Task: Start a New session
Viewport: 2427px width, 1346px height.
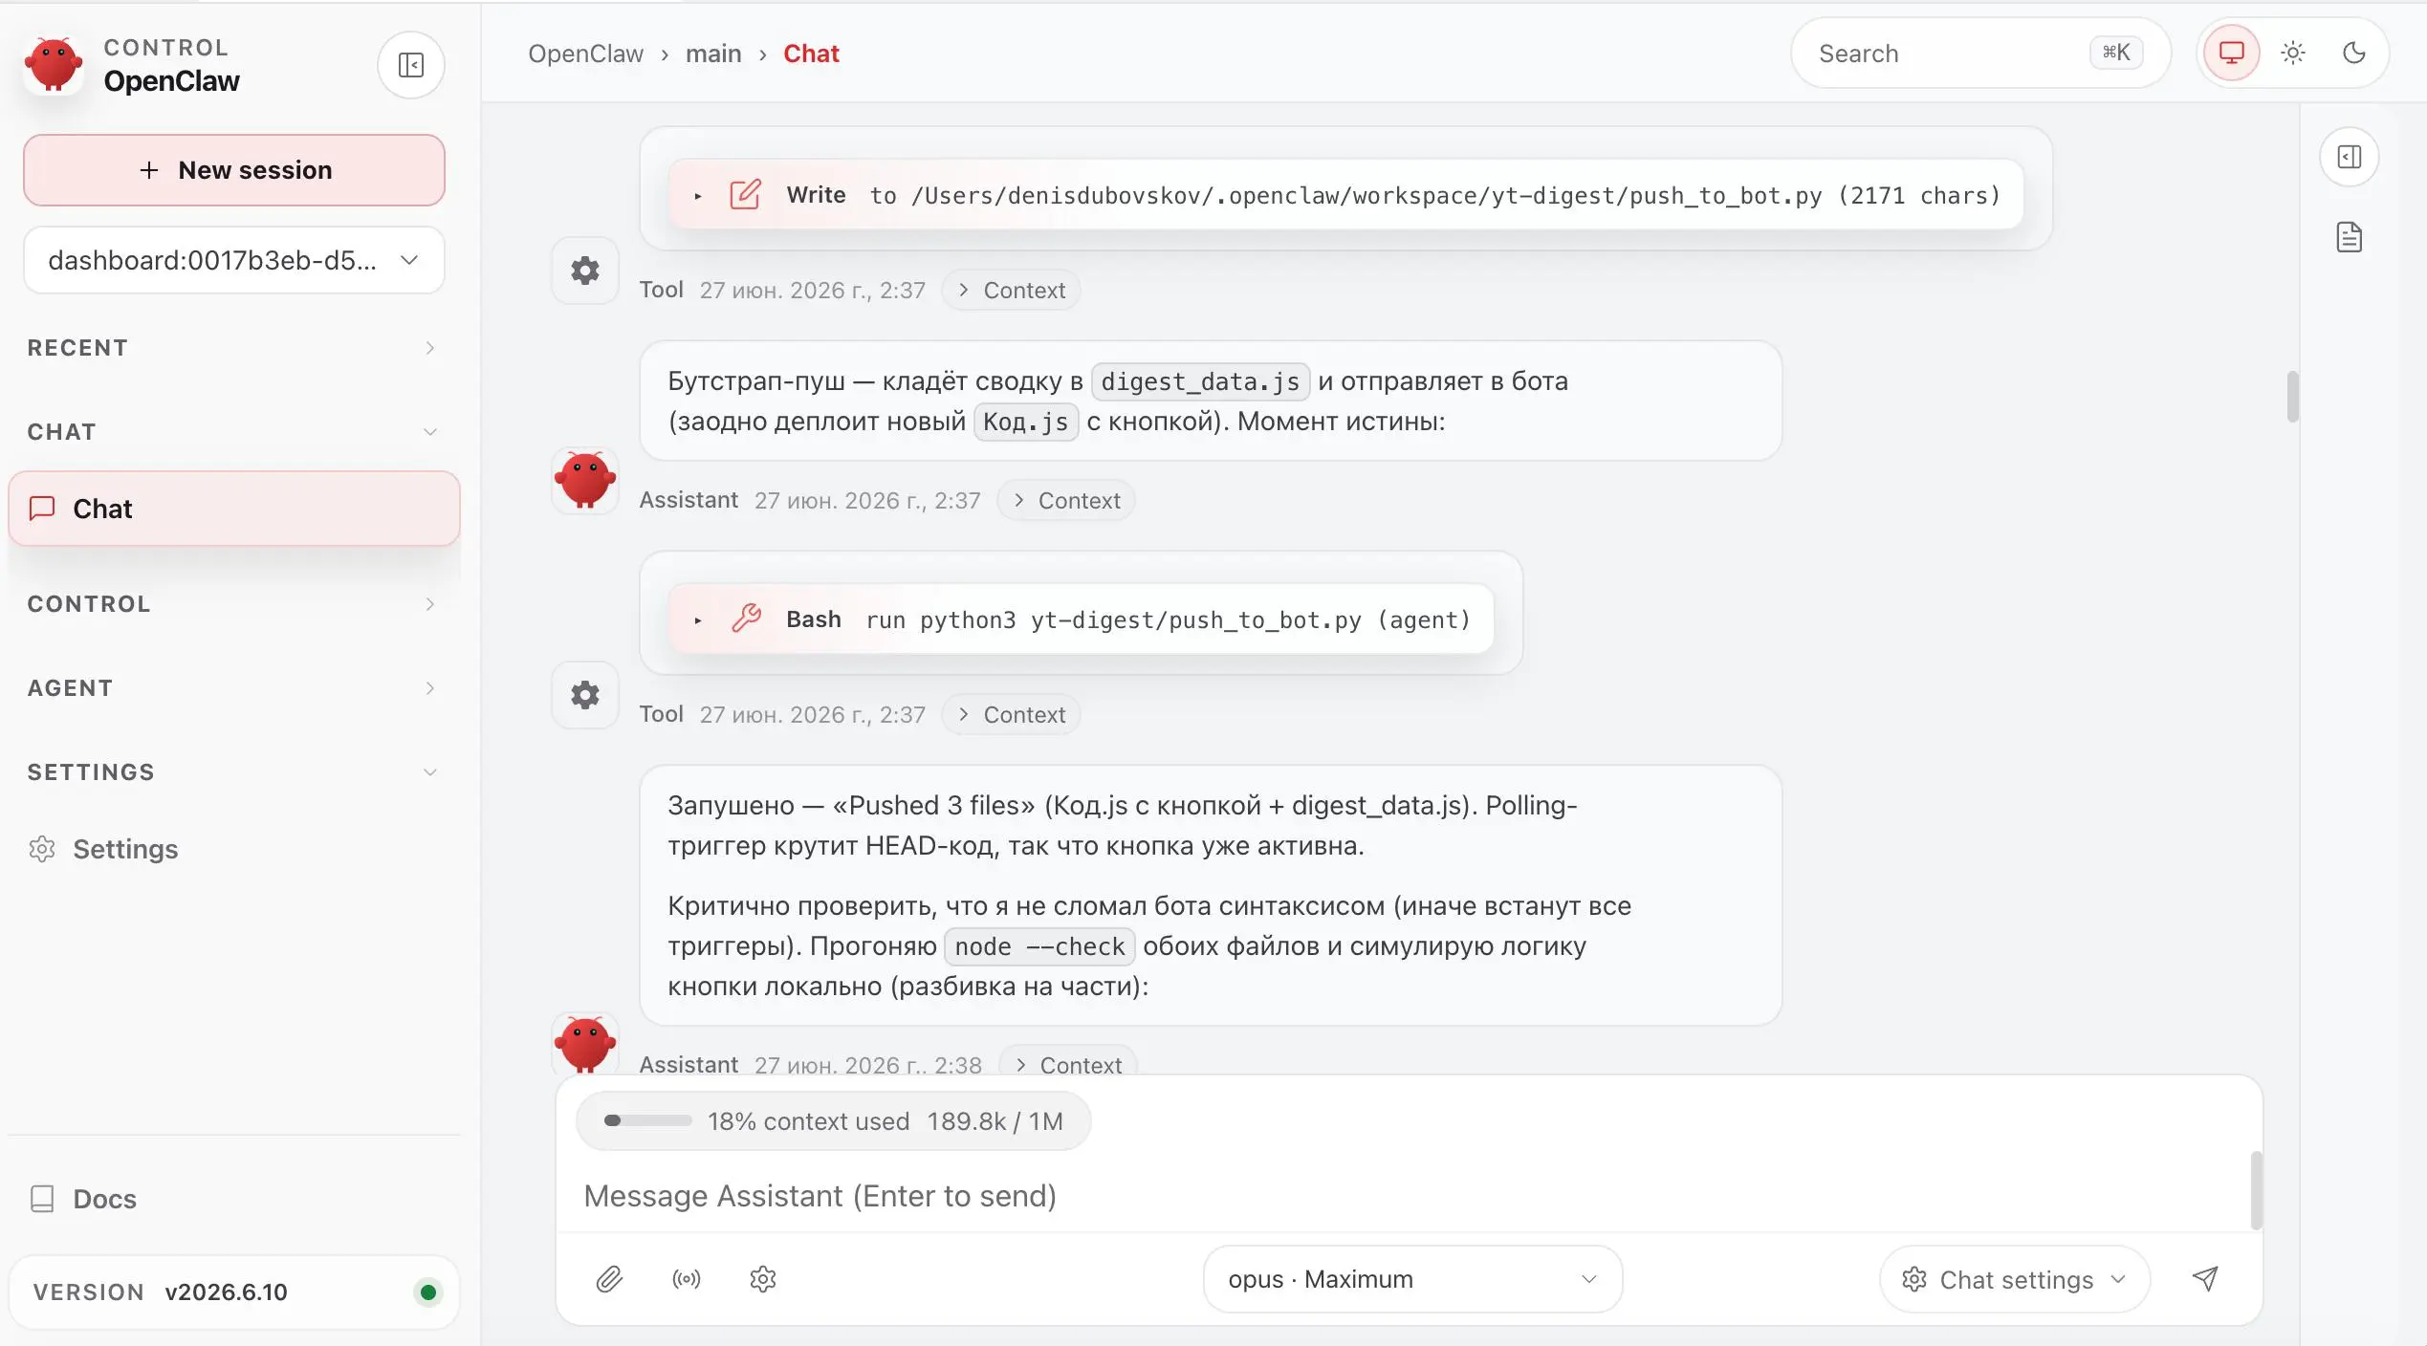Action: [x=234, y=170]
